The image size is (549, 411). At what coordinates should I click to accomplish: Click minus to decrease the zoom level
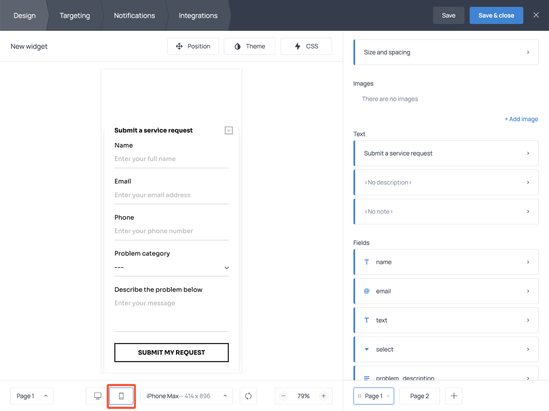[x=283, y=396]
